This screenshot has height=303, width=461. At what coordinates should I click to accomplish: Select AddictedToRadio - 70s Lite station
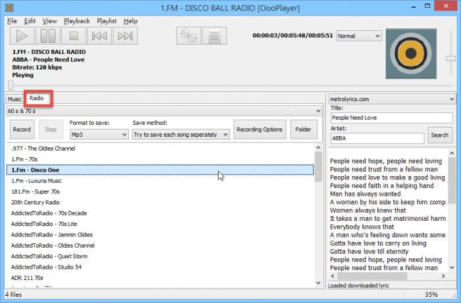[x=160, y=224]
